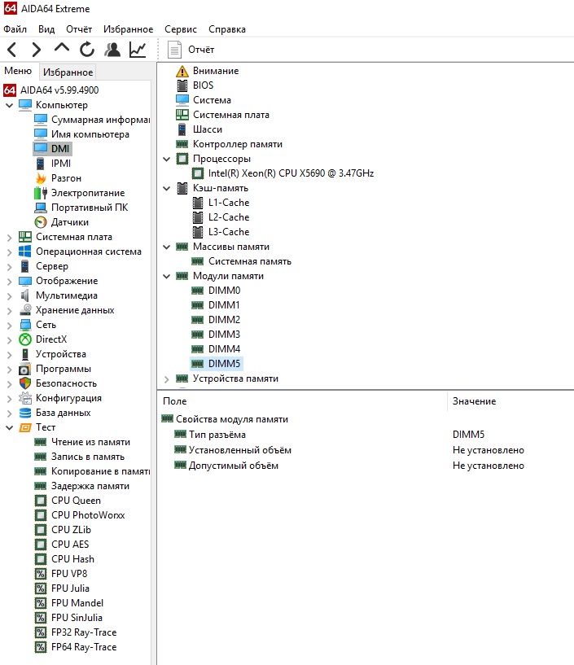Open the Отчёт menu in the menu bar

(79, 29)
